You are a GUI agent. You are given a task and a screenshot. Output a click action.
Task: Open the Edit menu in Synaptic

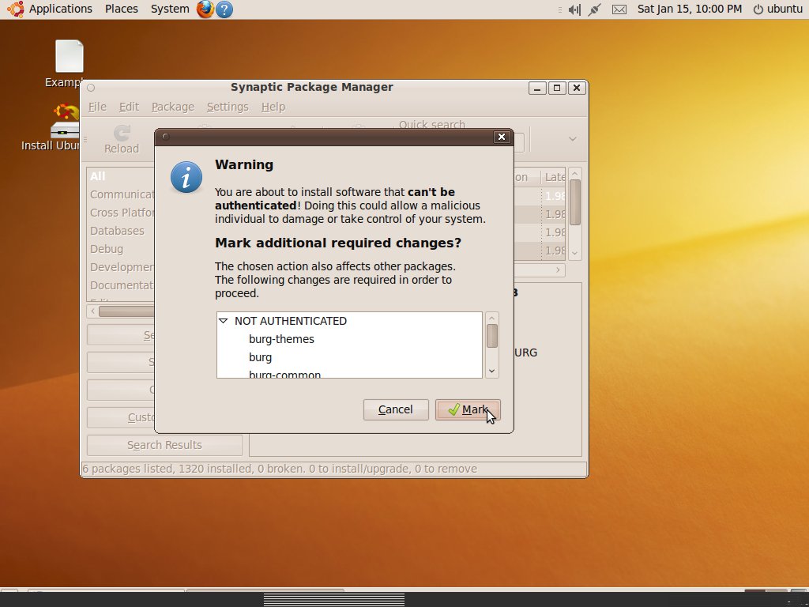tap(129, 107)
